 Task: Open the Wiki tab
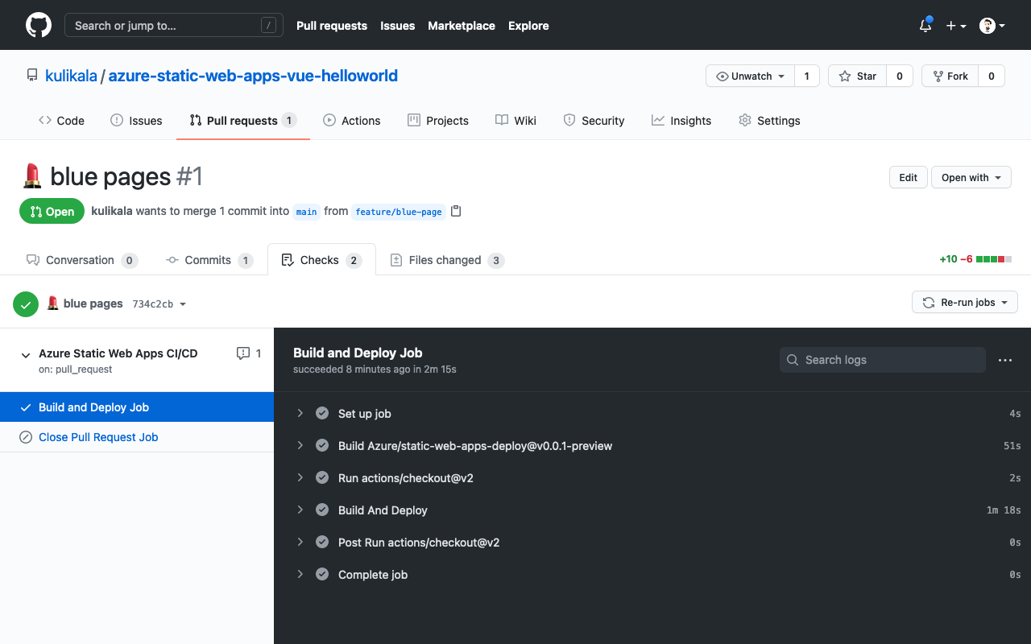point(515,121)
